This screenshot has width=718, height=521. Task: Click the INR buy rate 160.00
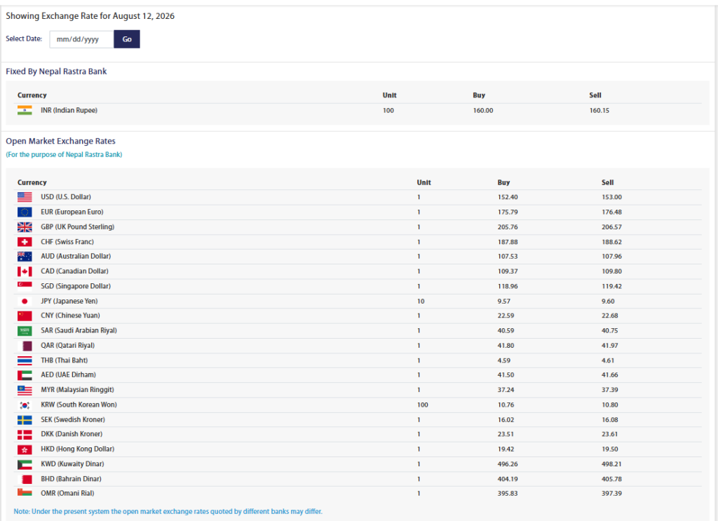483,111
